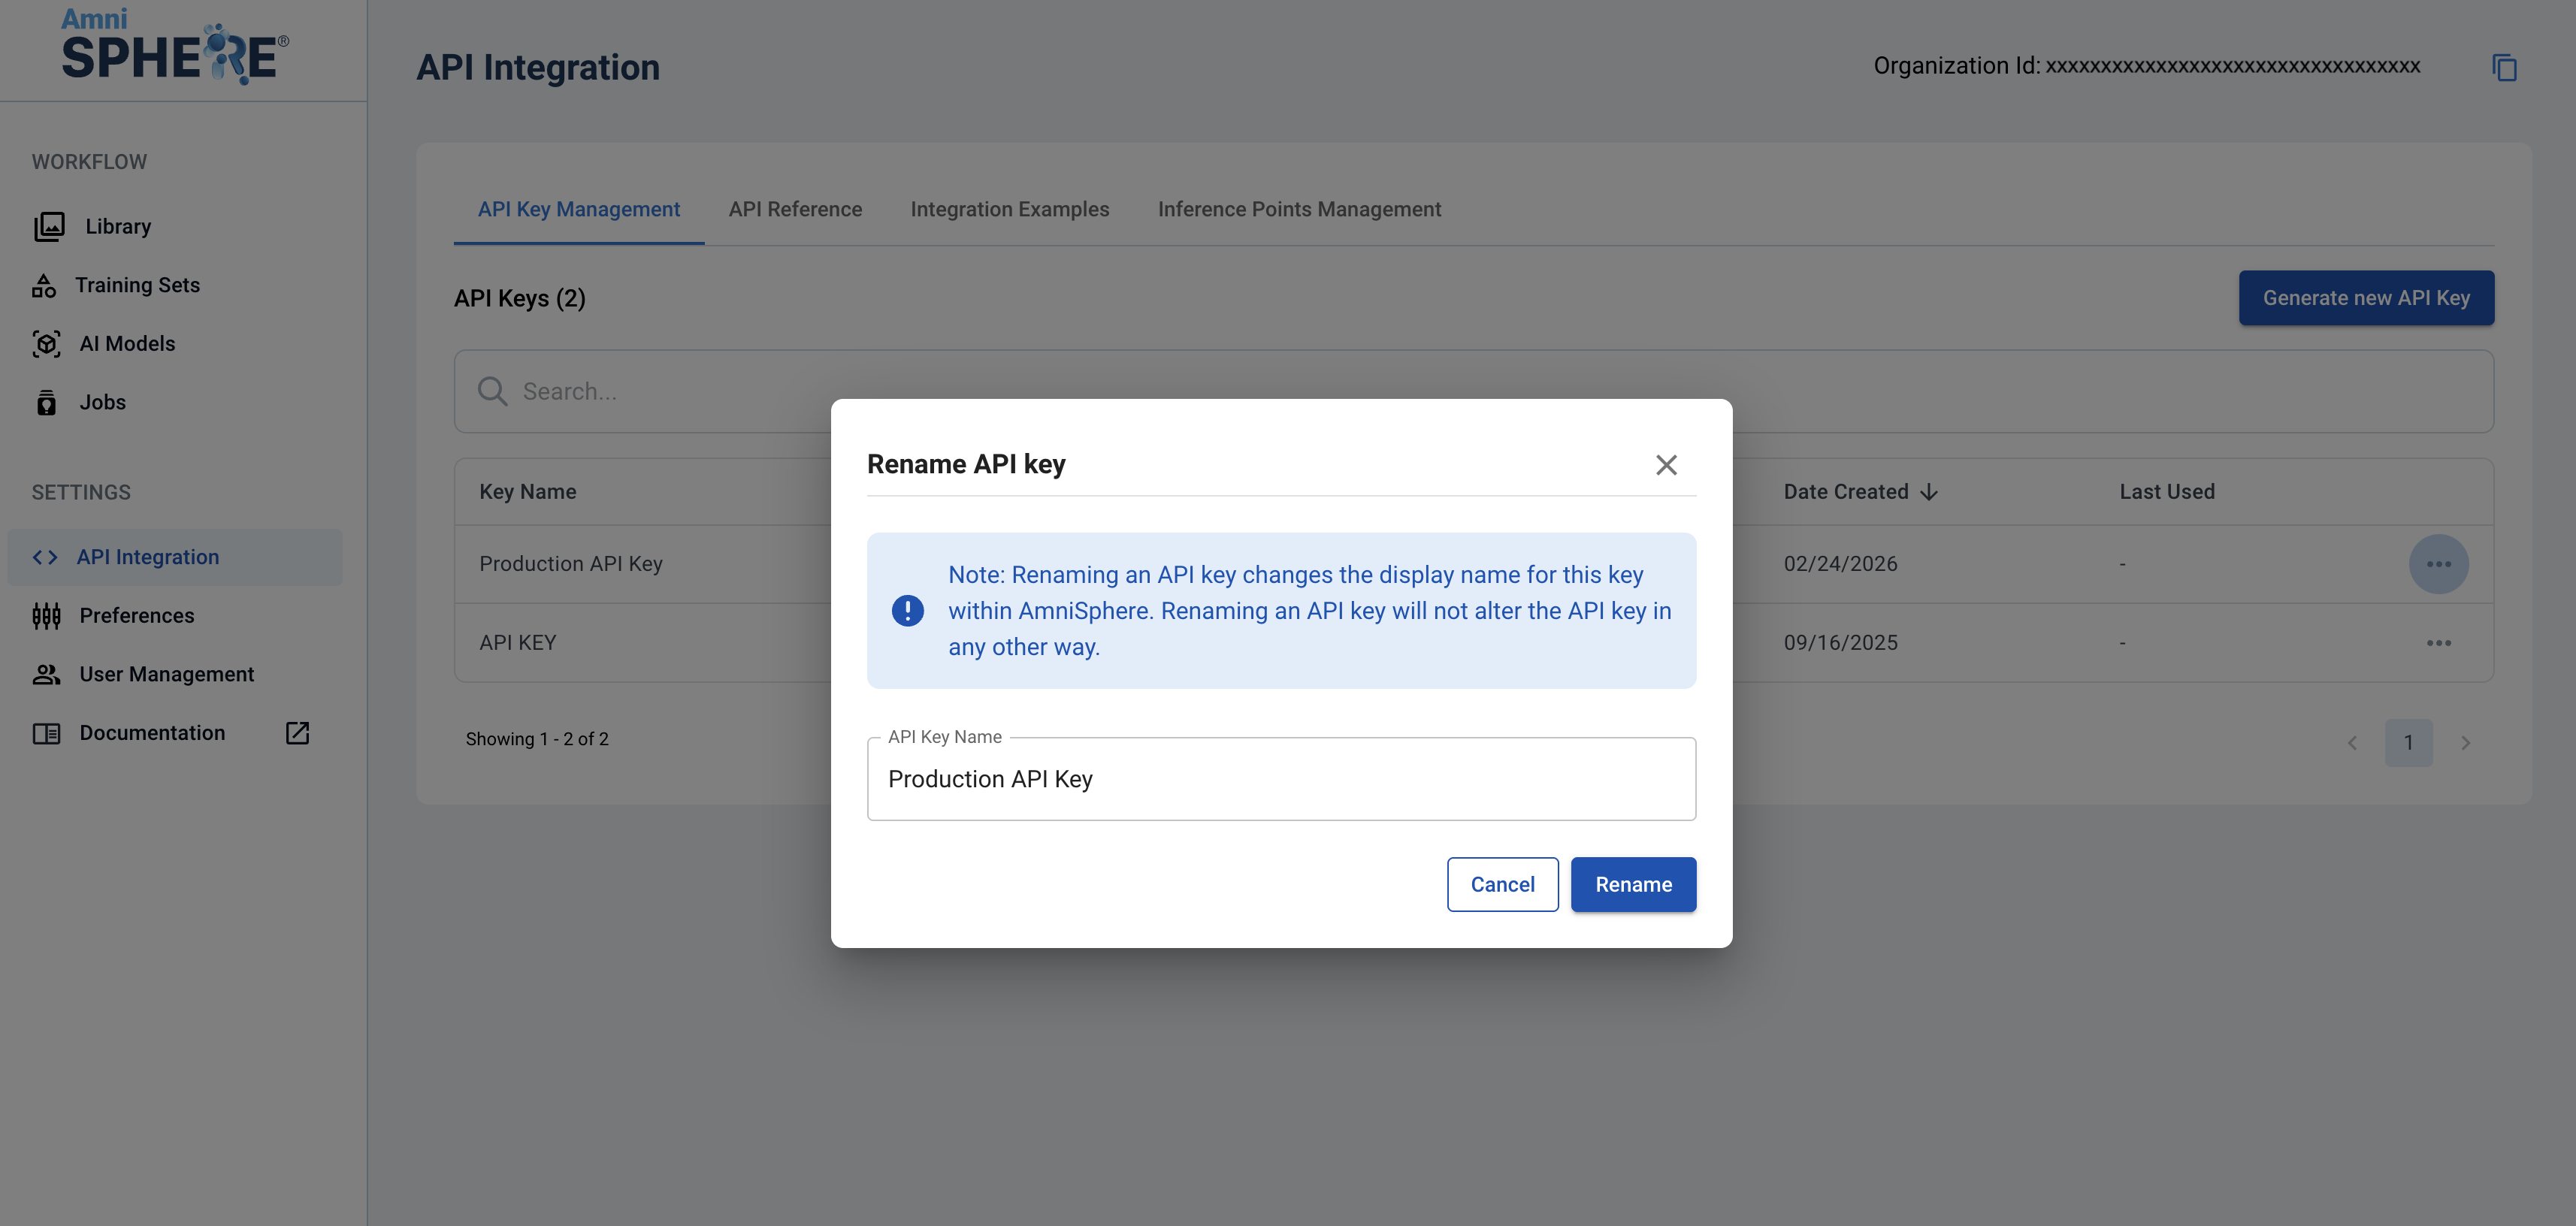
Task: Focus the API Key Name text field
Action: (1280, 779)
